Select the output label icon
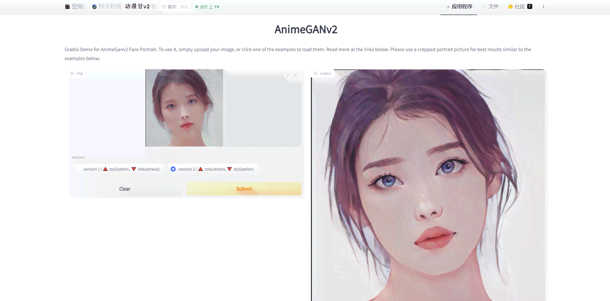 315,73
